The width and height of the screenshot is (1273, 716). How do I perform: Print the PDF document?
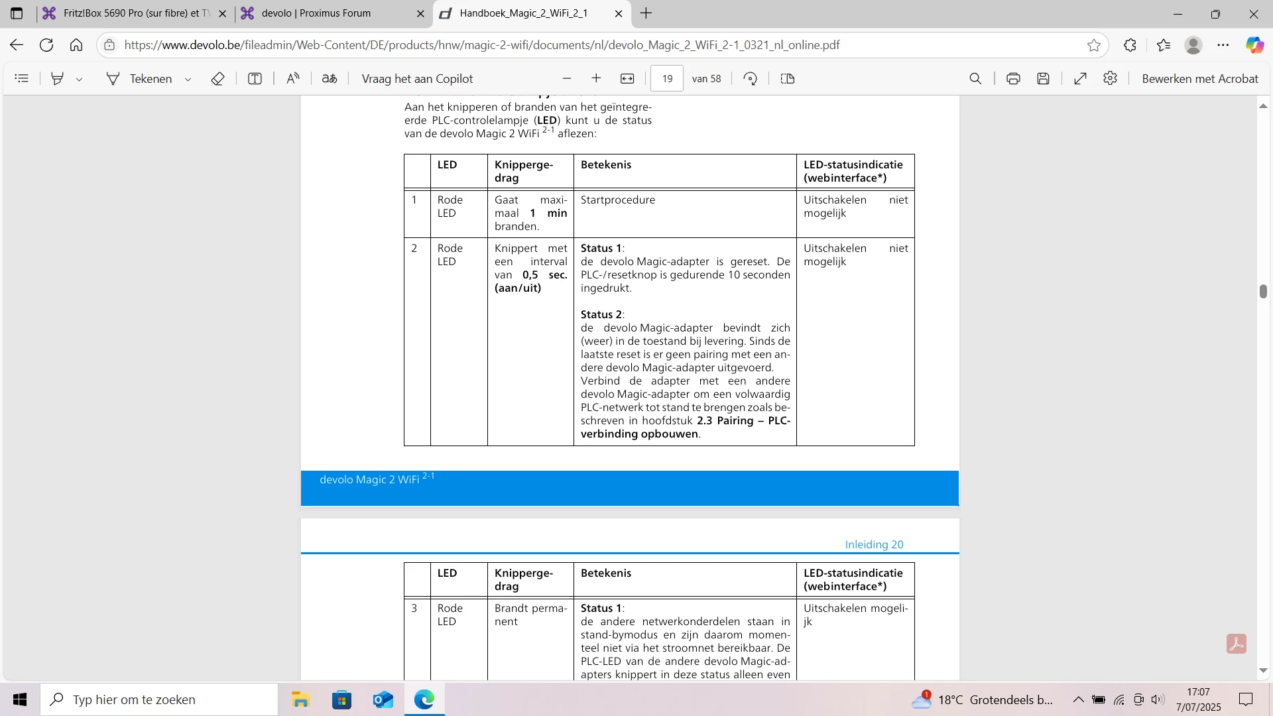[x=1013, y=78]
